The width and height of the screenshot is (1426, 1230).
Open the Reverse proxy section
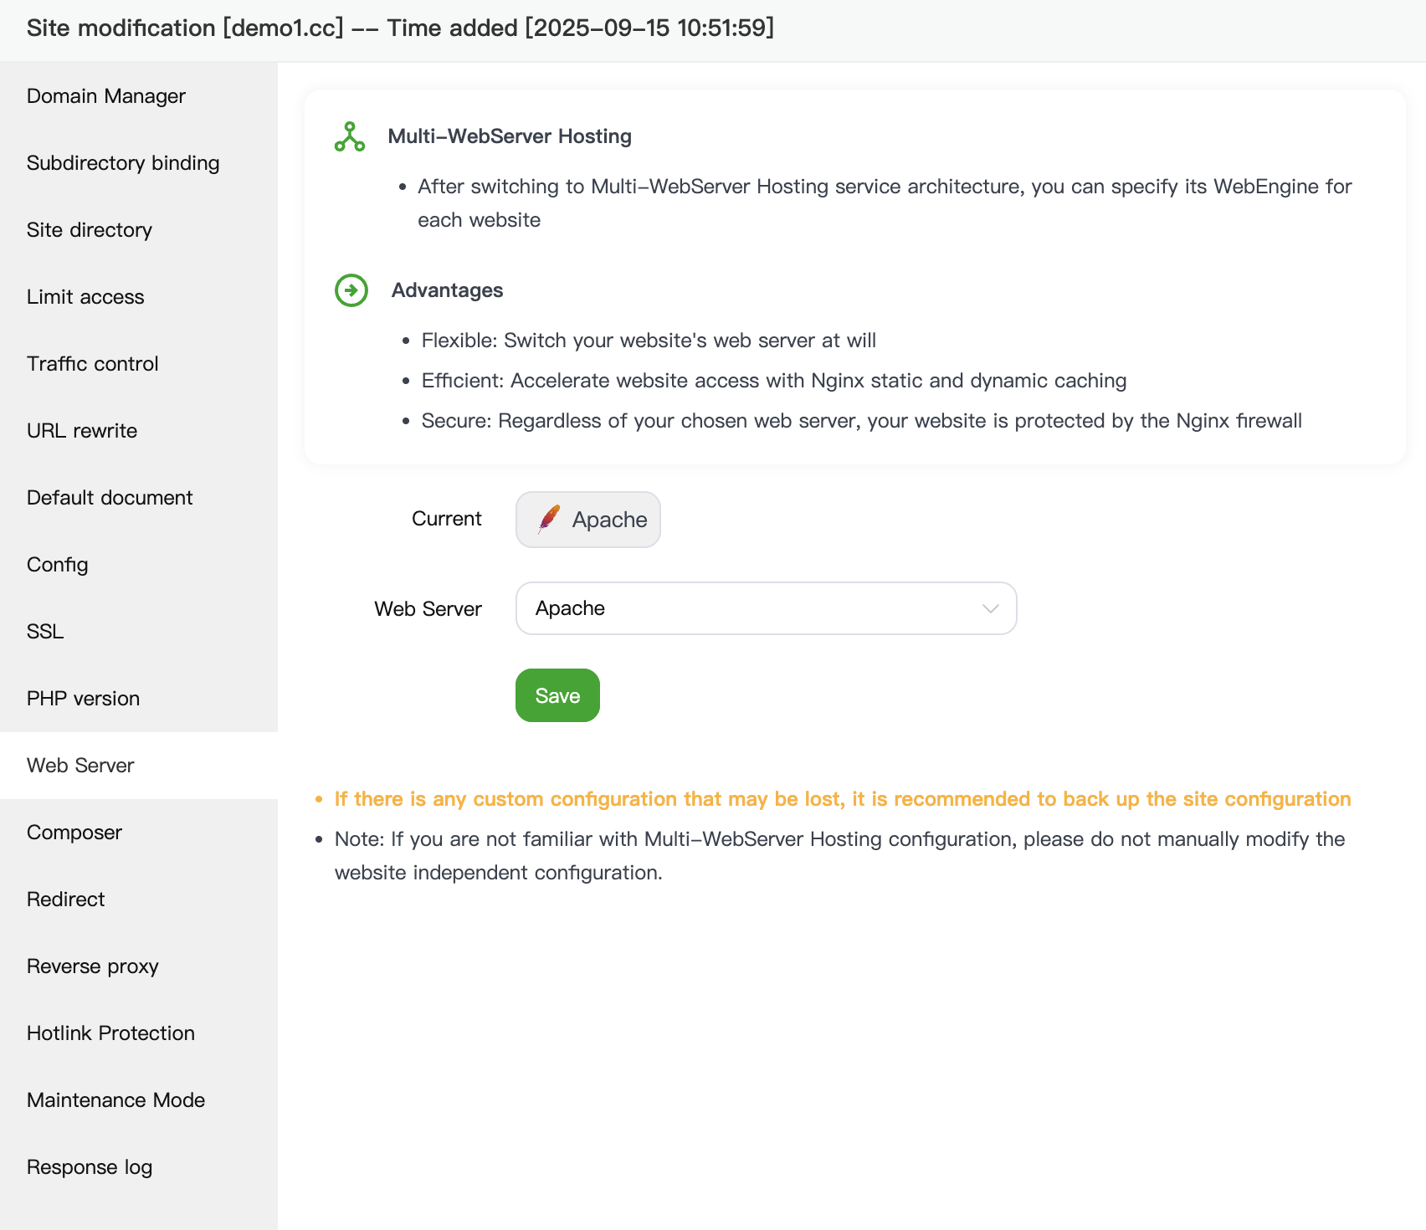pyautogui.click(x=92, y=966)
